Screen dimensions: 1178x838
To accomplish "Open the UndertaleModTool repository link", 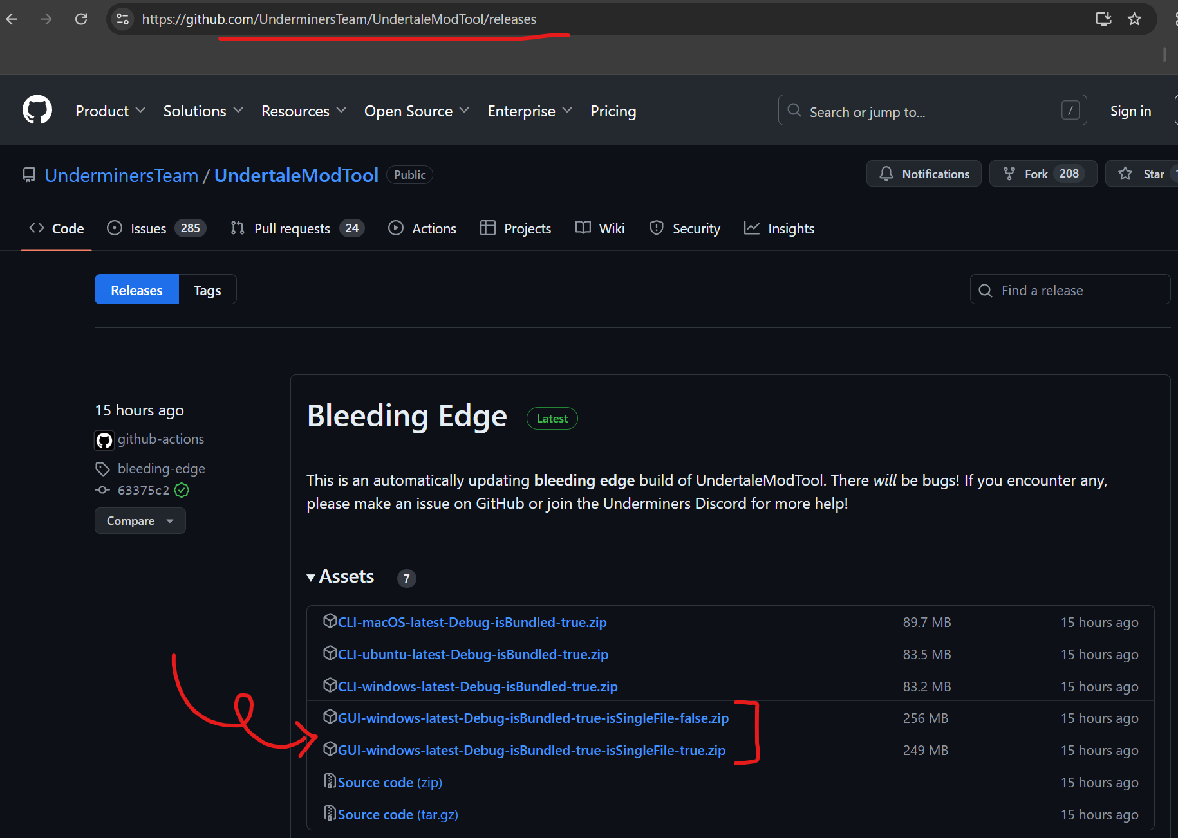I will coord(296,175).
